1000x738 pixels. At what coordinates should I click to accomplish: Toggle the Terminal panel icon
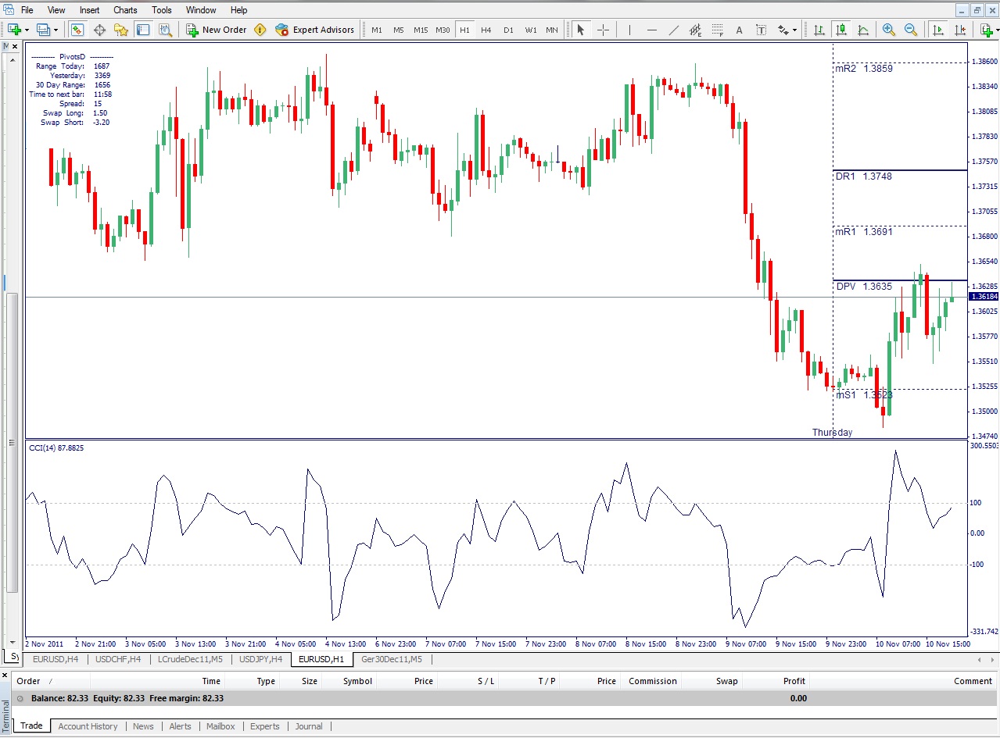point(143,30)
